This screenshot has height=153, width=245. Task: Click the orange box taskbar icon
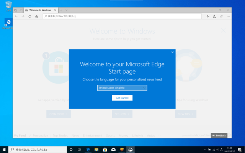coord(122,150)
